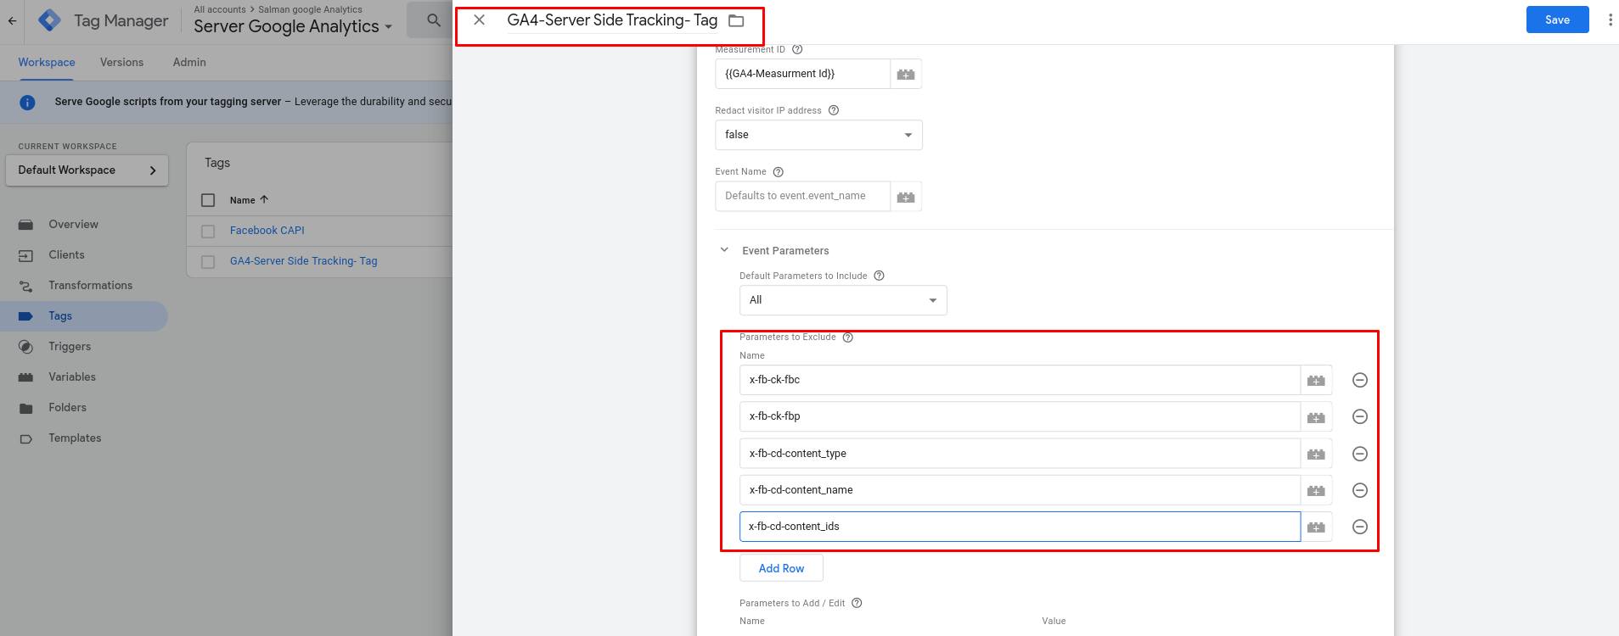The height and width of the screenshot is (636, 1619).
Task: Open the three-dot more options menu
Action: [x=1609, y=20]
